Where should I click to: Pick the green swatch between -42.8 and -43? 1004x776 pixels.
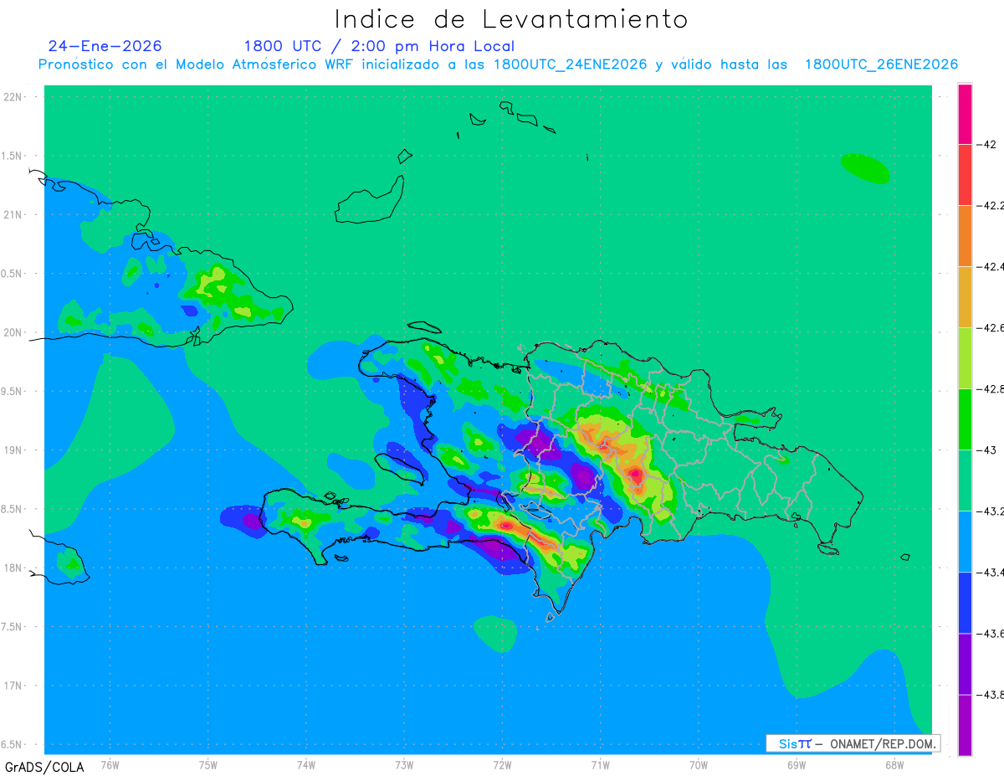965,419
